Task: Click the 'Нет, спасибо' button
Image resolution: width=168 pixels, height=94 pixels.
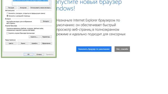Action: (x=122, y=49)
